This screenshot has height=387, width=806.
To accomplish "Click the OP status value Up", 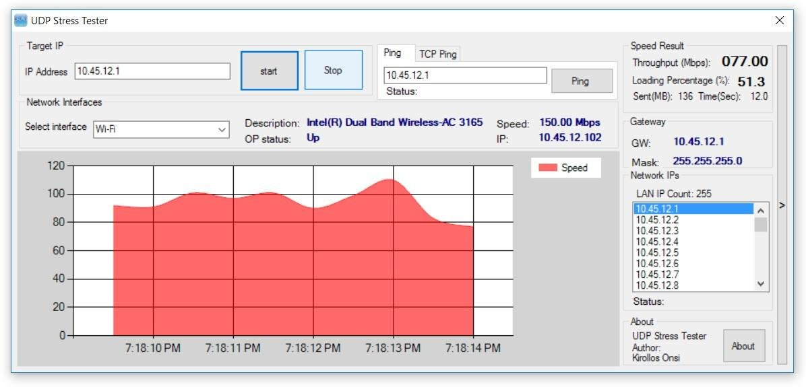I will (x=313, y=137).
